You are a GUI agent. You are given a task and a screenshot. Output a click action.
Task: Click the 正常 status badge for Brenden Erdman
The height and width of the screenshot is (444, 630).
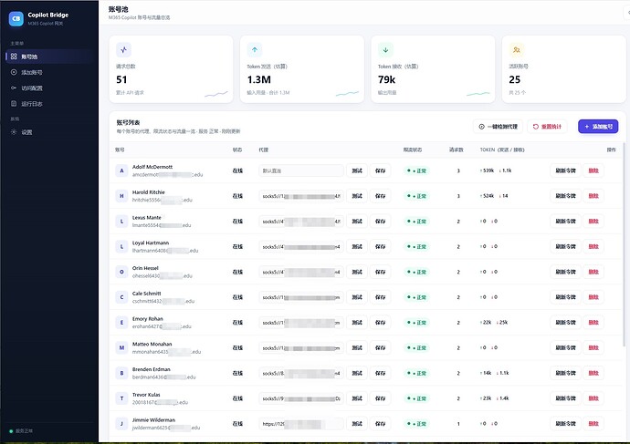[x=416, y=373]
